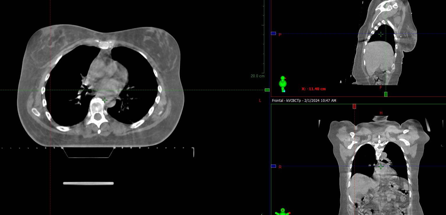The width and height of the screenshot is (446, 215).
Task: Click the blue square plane handle beside the P label
Action: pyautogui.click(x=273, y=33)
